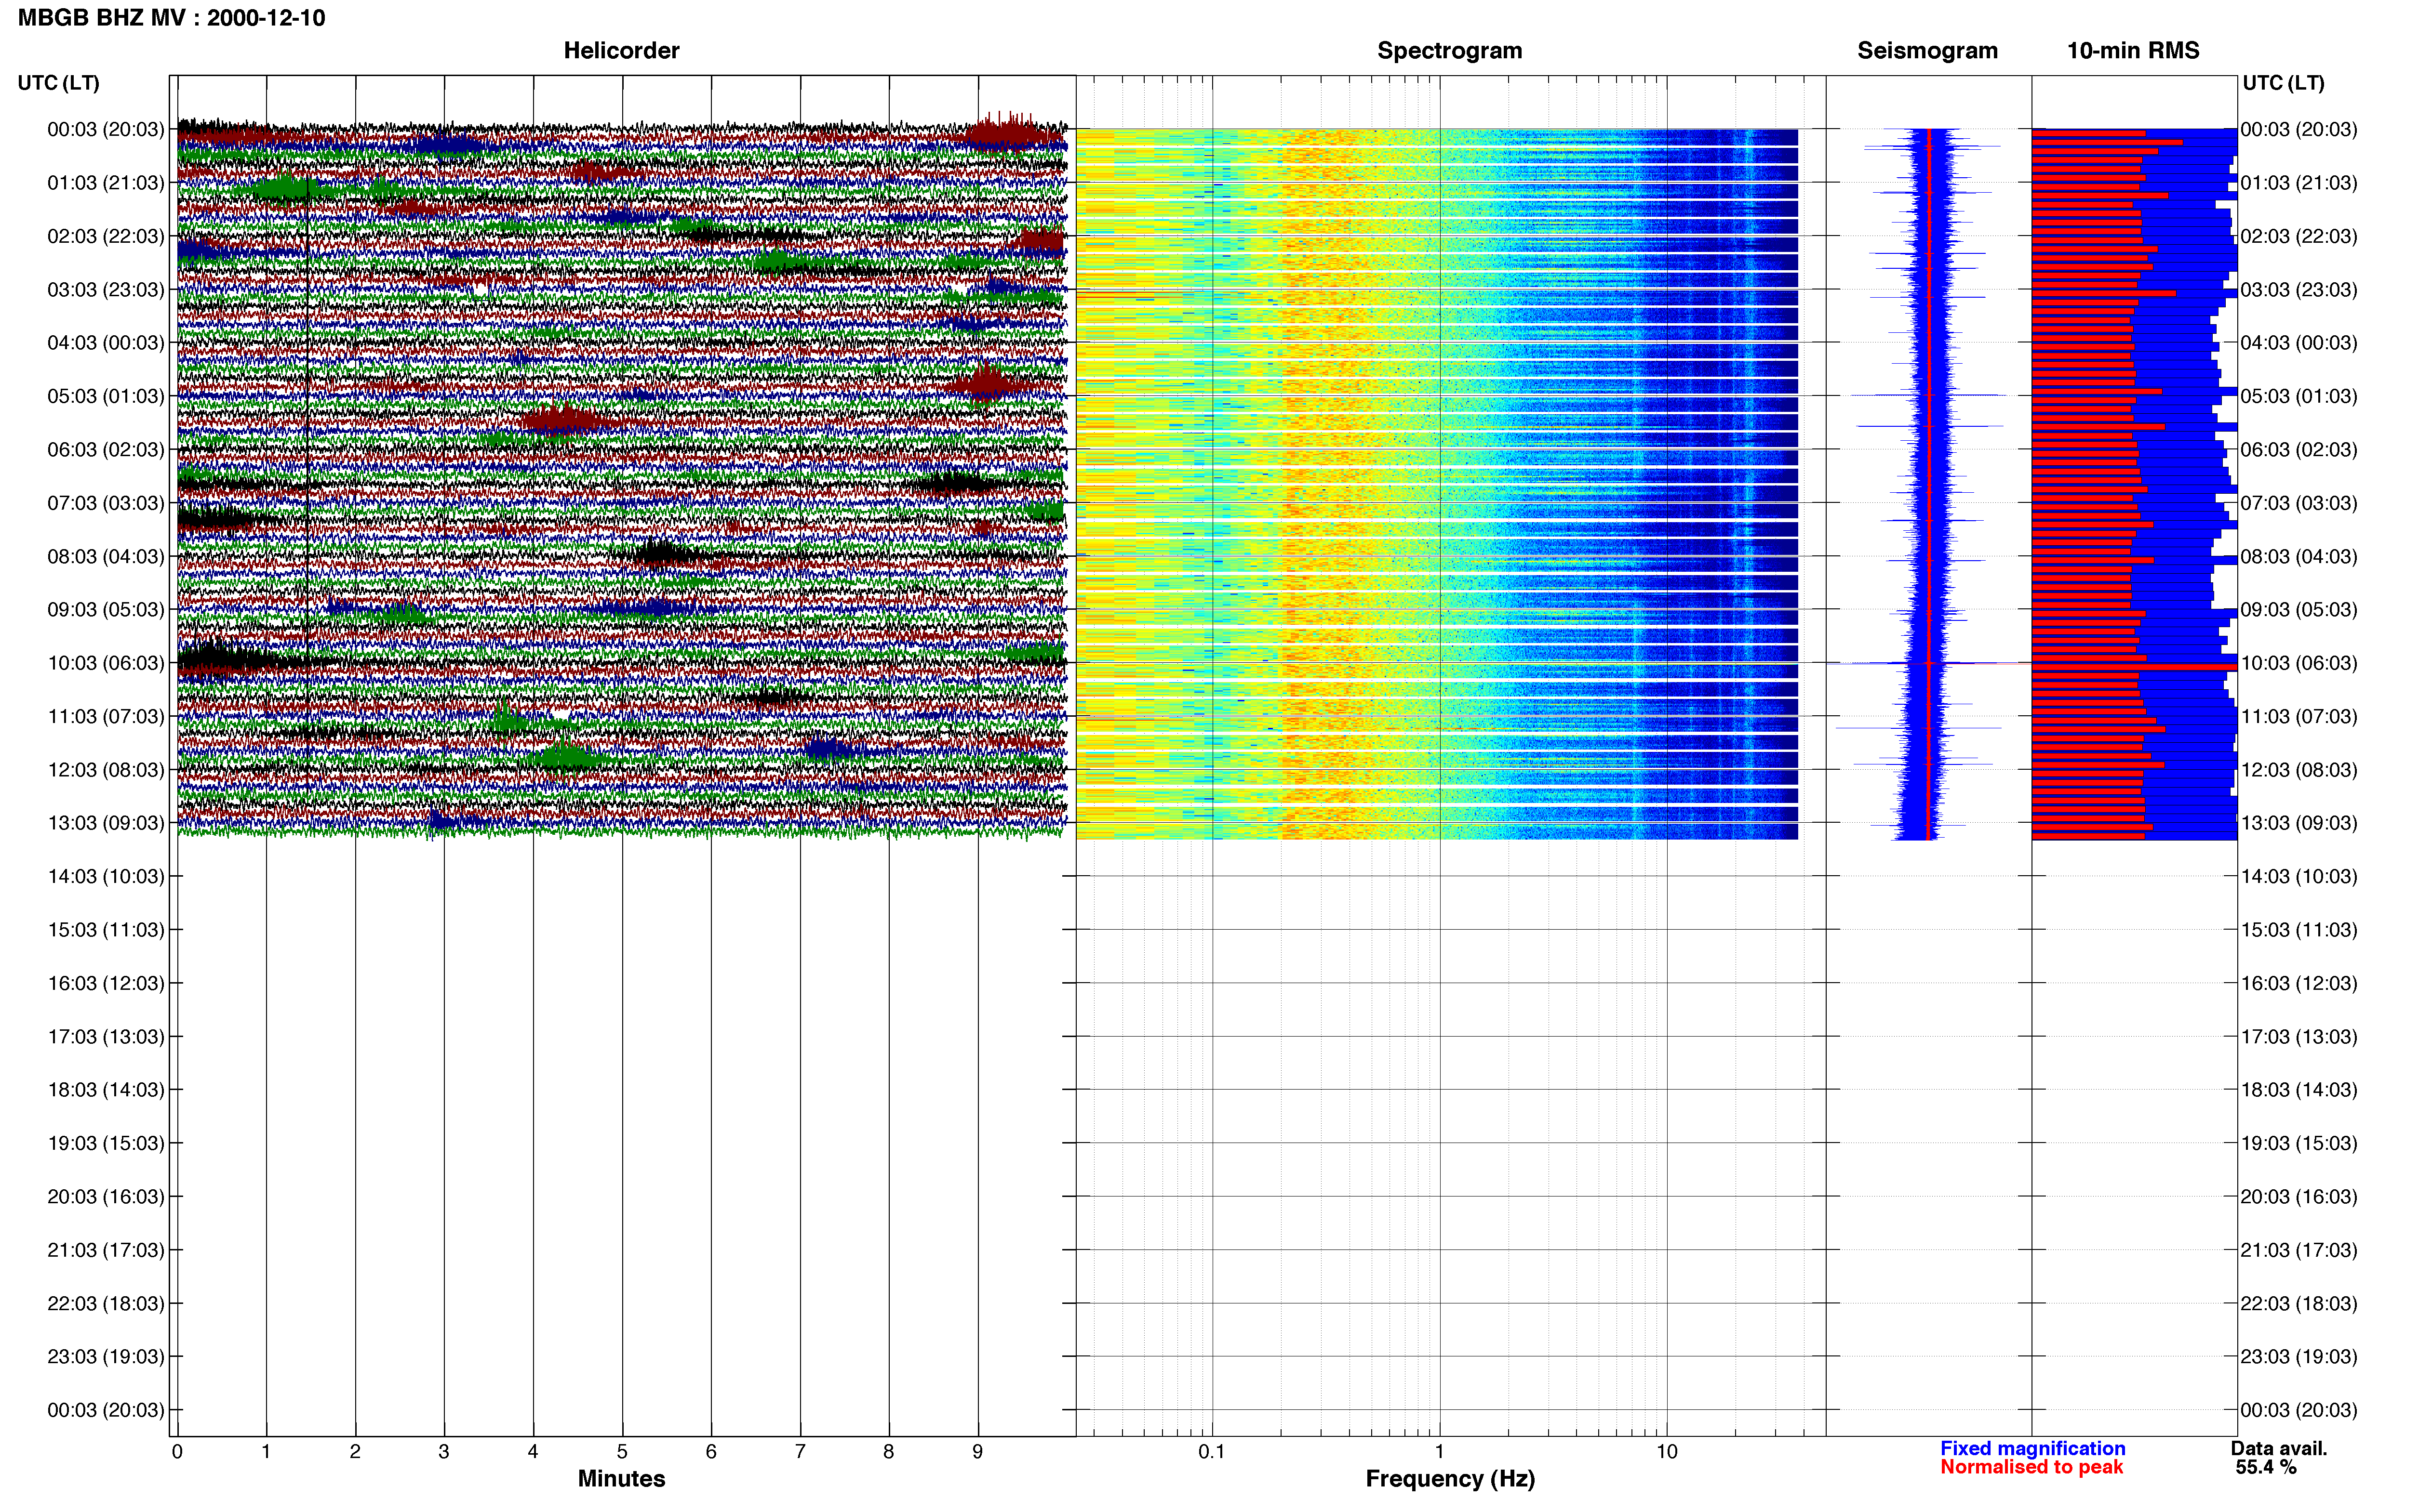Viewport: 2419px width, 1512px height.
Task: Click 11:03 (07:03) on the Helicorder time axis
Action: [106, 716]
